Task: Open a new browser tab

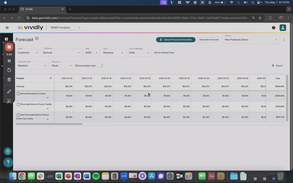Action: [70, 9]
